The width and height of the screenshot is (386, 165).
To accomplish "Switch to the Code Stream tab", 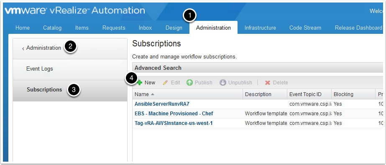I will click(305, 28).
